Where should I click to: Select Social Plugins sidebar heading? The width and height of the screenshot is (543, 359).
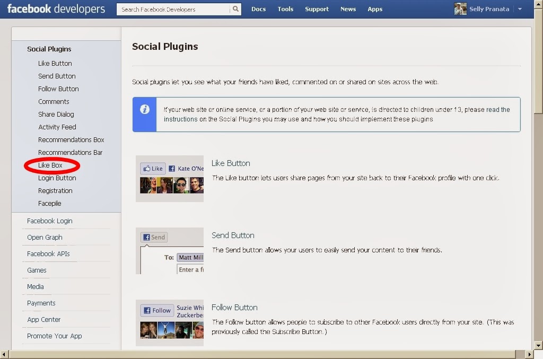[49, 49]
